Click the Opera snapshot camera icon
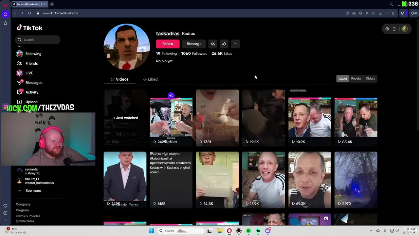Screen dimensions: 419x236 coord(354,13)
